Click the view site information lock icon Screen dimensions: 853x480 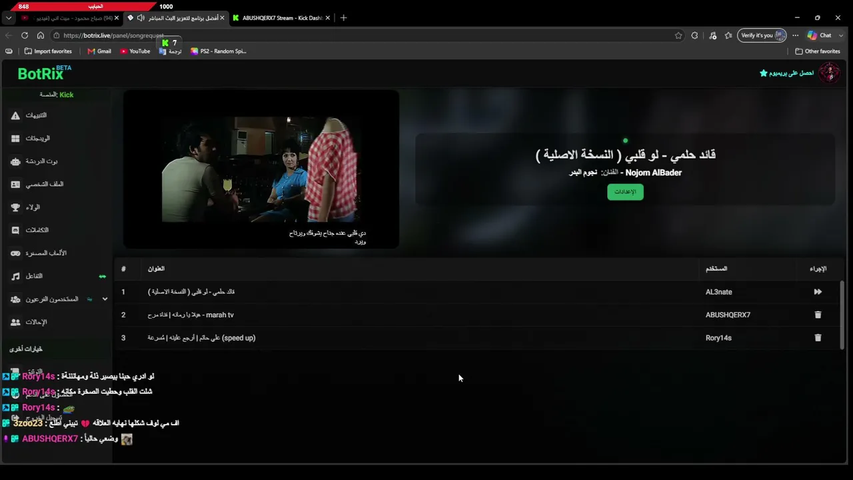57,35
